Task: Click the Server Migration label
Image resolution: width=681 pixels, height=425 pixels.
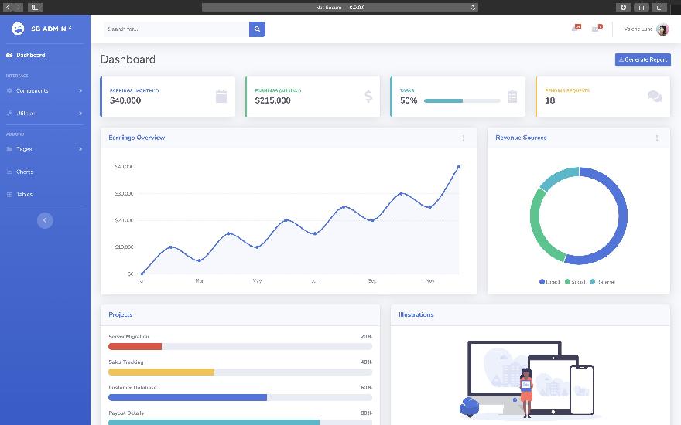Action: (128, 337)
